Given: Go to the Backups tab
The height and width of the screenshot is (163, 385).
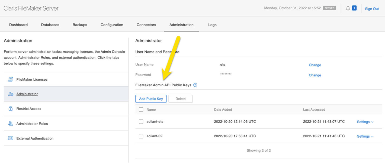Looking at the screenshot, I should [80, 25].
